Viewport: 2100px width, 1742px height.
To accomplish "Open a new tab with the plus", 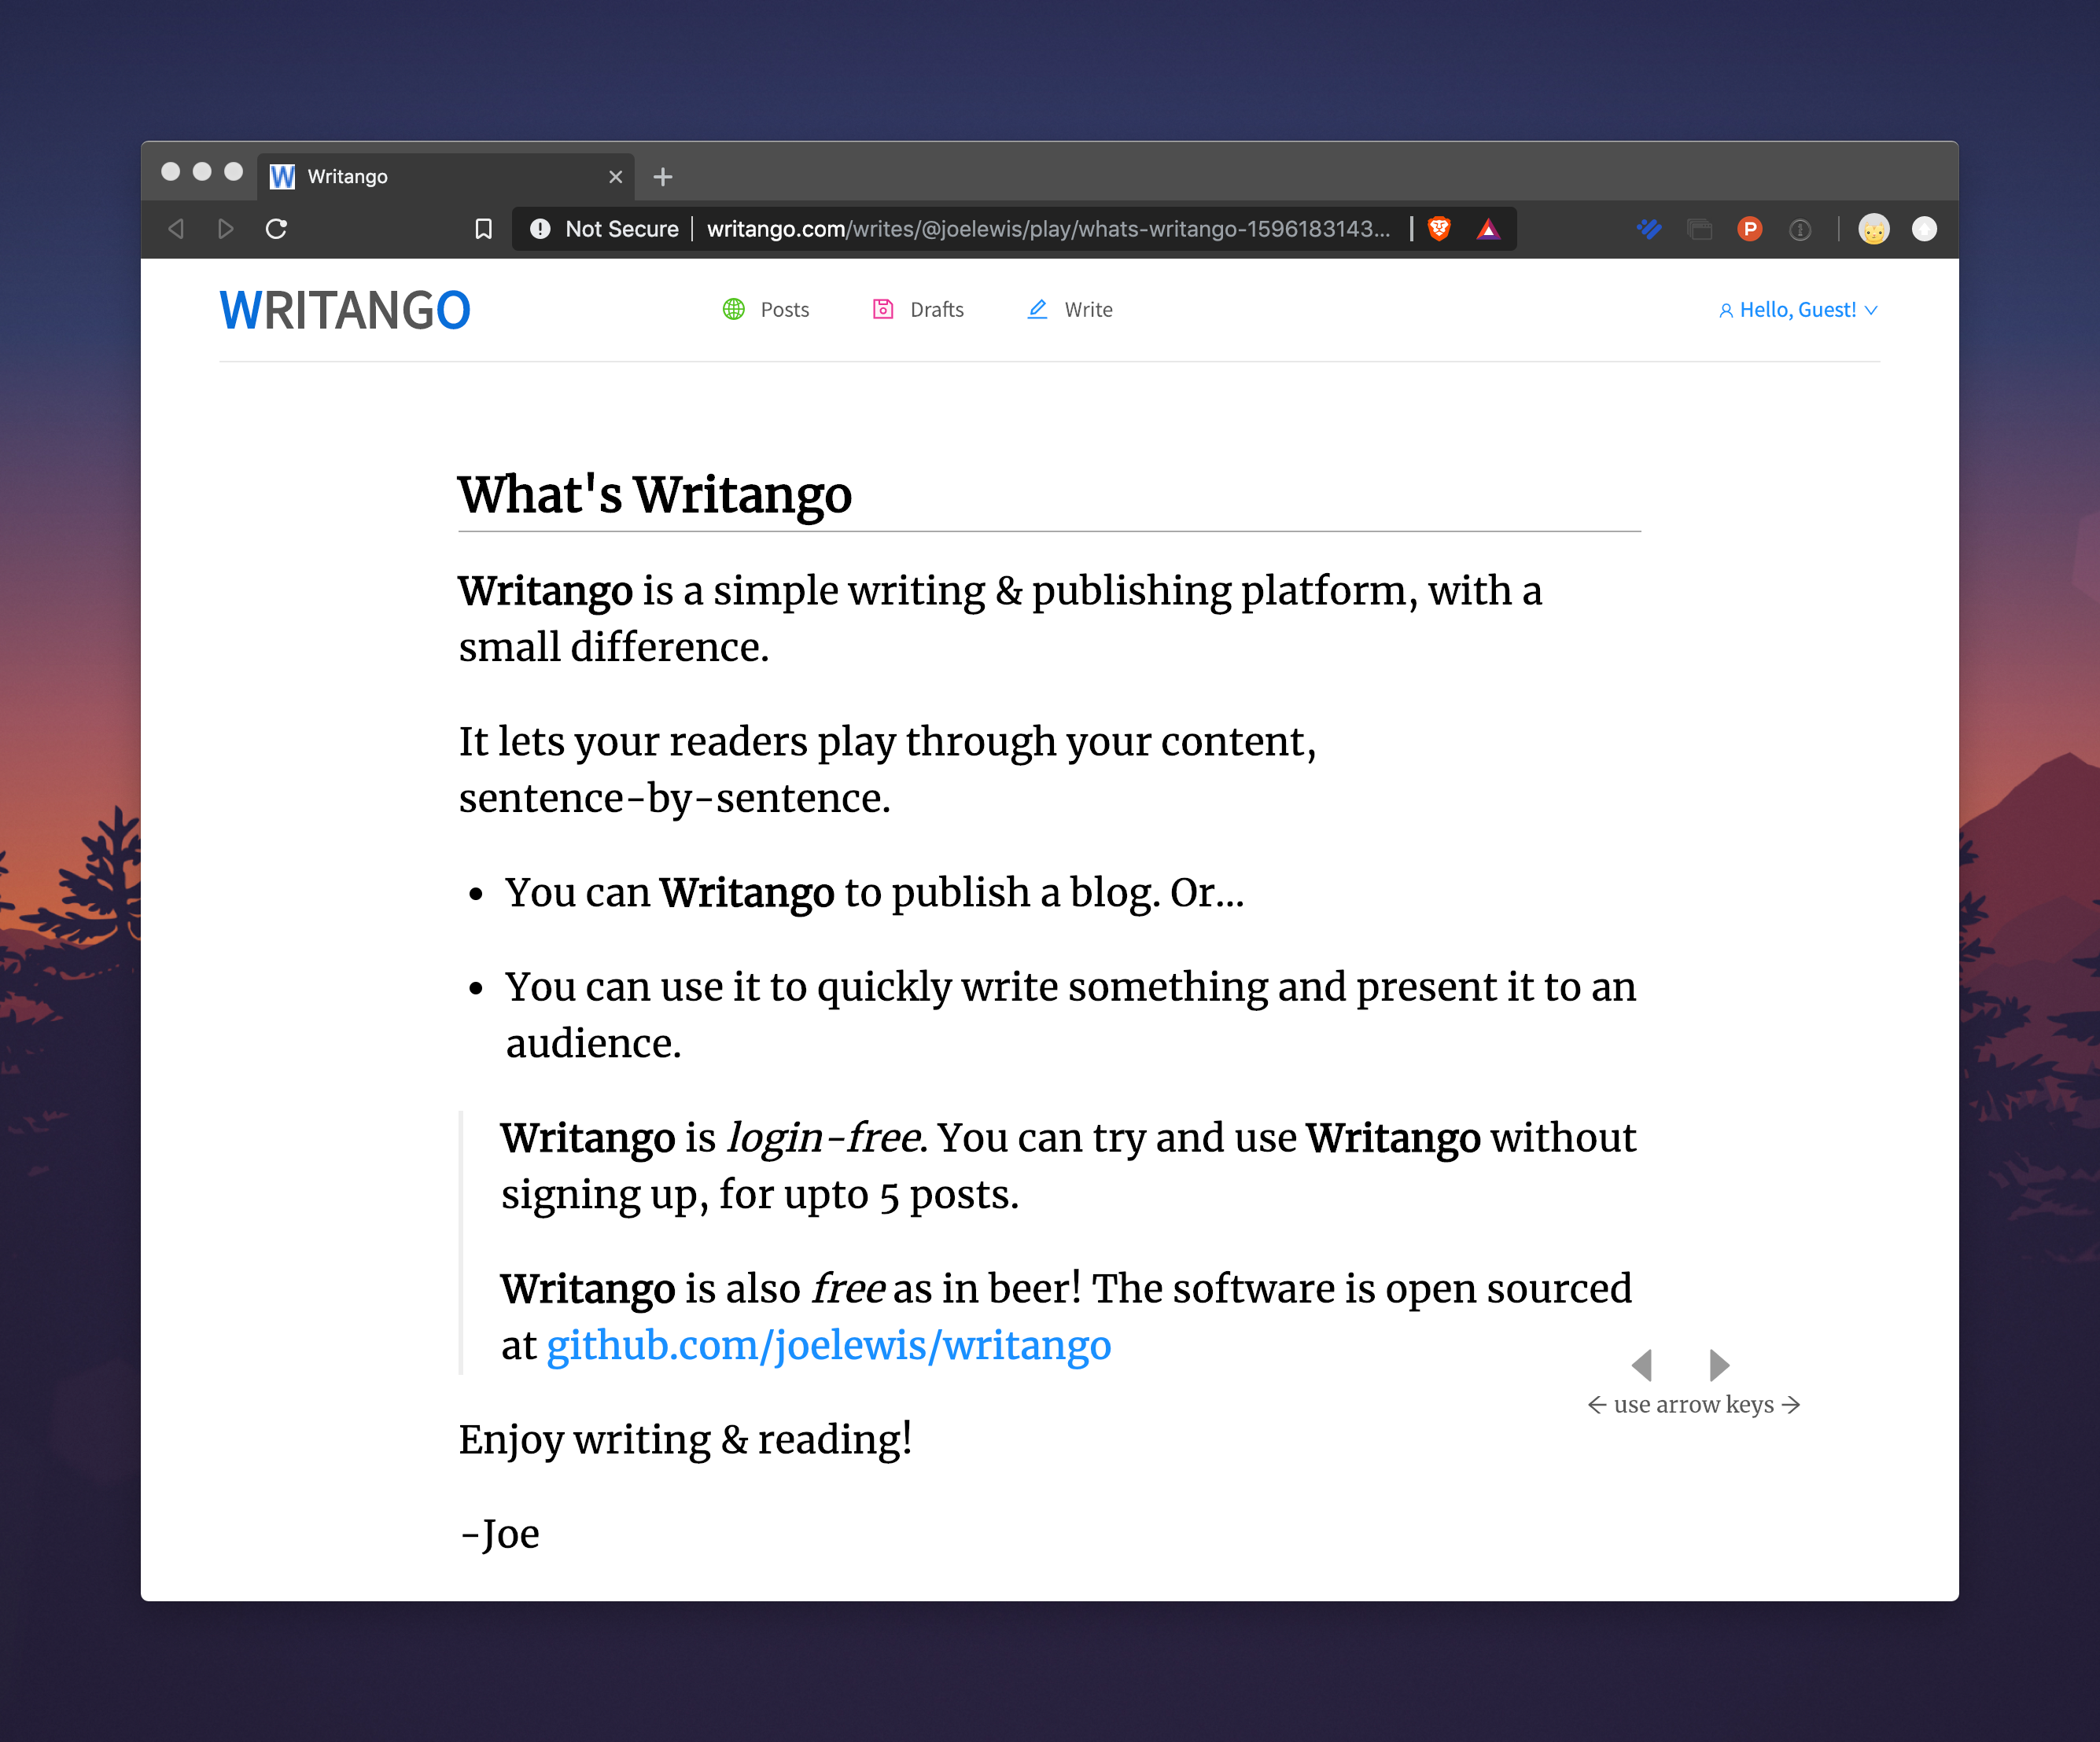I will 662,176.
